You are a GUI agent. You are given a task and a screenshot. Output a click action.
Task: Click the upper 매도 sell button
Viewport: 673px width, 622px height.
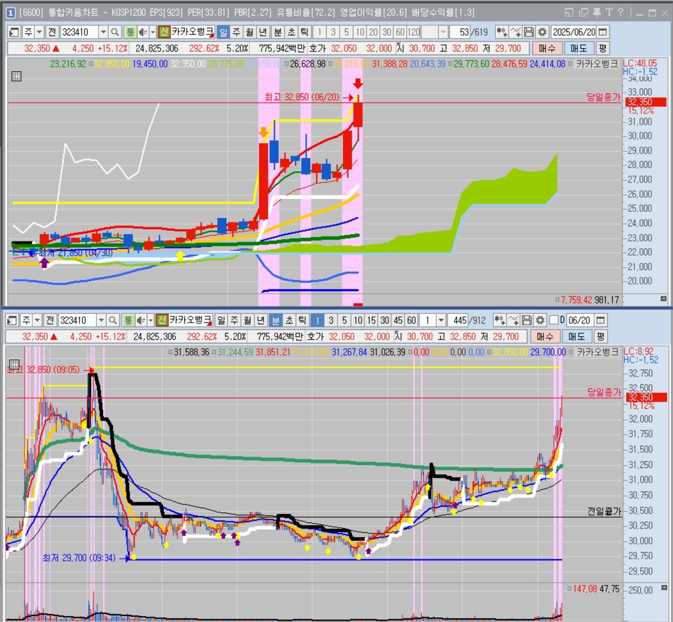pos(579,48)
